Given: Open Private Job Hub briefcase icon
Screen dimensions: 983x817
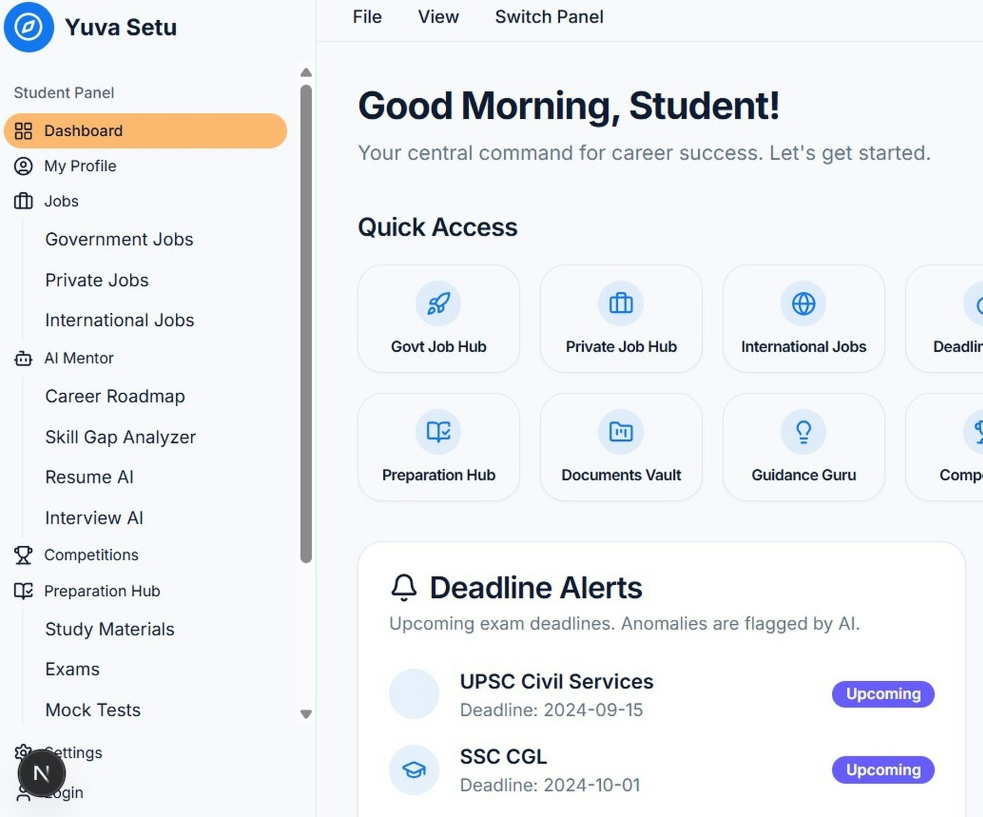Looking at the screenshot, I should (620, 303).
